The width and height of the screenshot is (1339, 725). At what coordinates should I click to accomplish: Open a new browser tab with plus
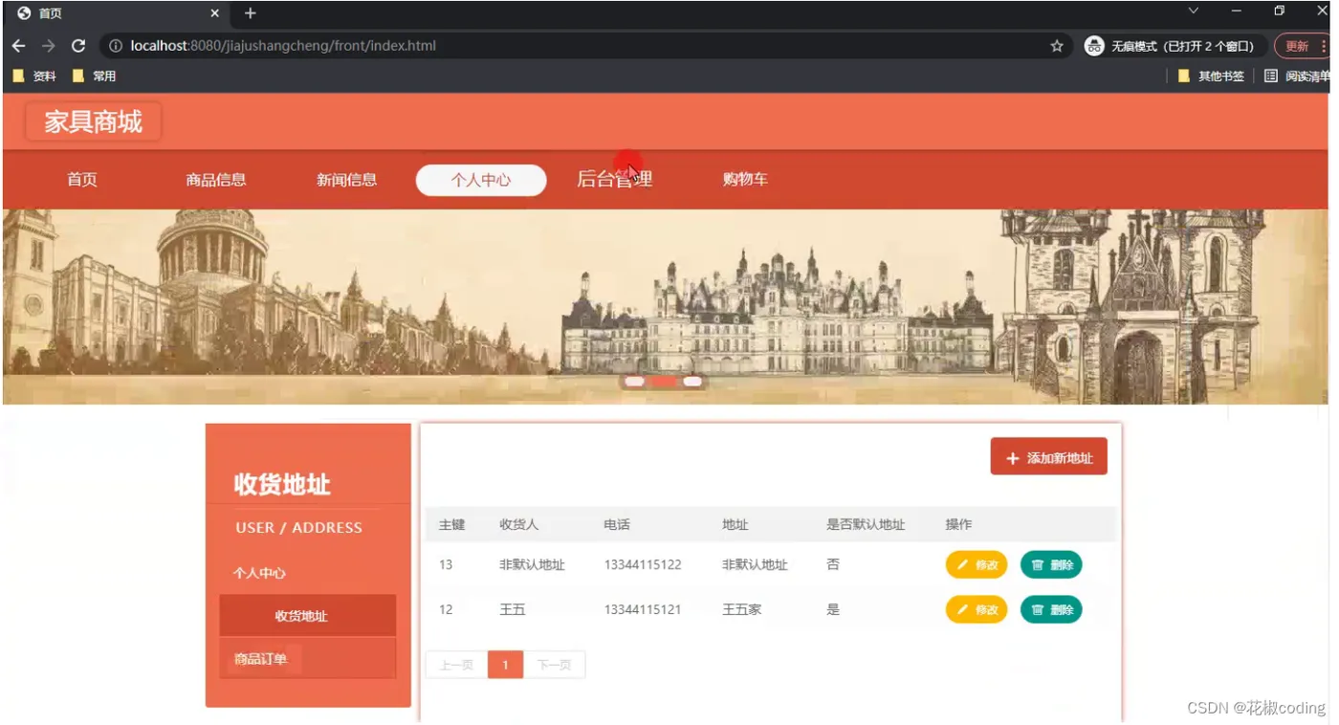click(x=251, y=13)
